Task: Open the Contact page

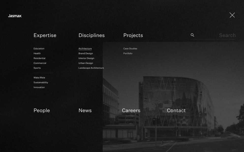Action: (x=176, y=110)
